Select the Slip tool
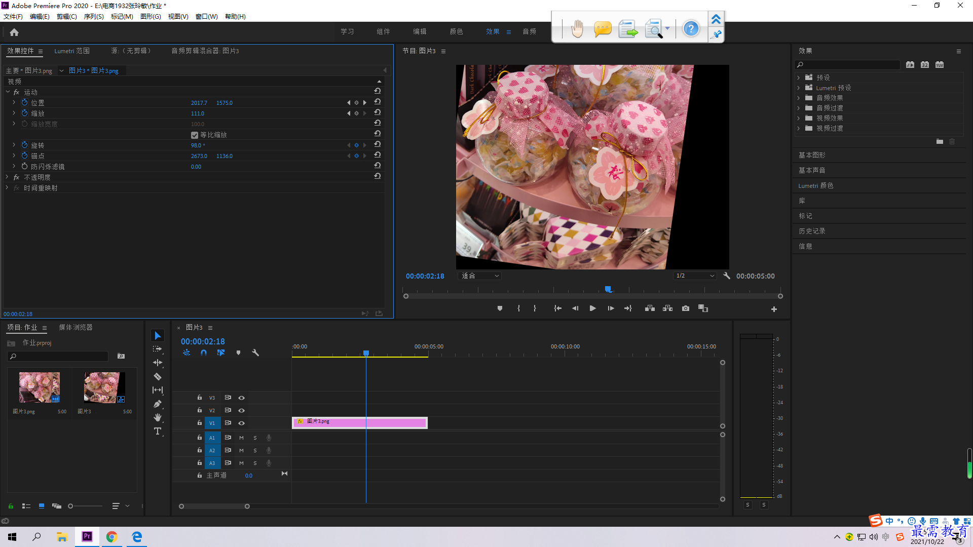 point(158,390)
